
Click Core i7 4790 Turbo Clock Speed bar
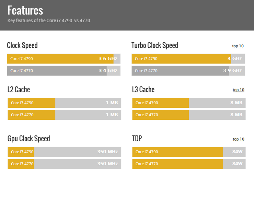click(188, 59)
